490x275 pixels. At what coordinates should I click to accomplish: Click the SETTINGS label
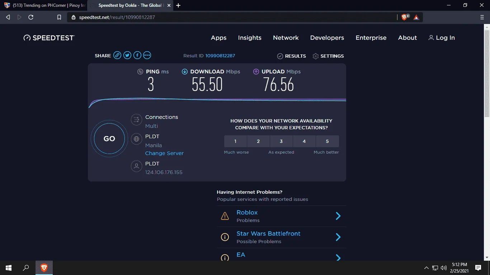click(332, 56)
